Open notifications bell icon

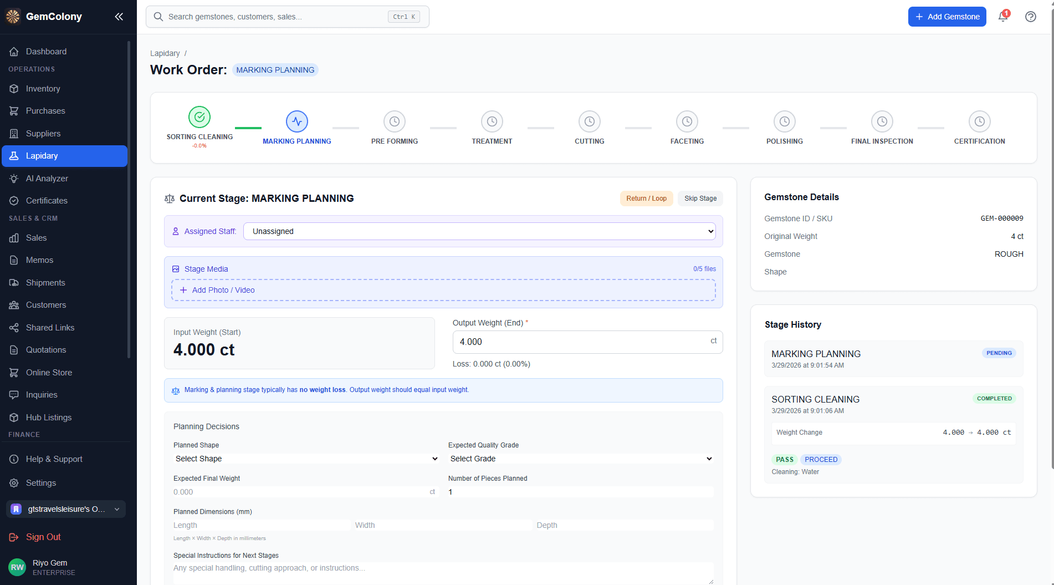pyautogui.click(x=1003, y=17)
